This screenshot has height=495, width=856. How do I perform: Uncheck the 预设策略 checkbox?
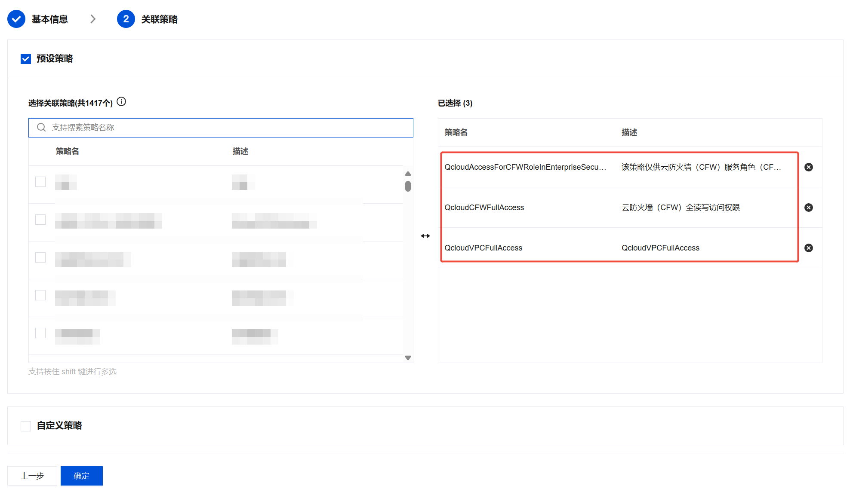pyautogui.click(x=26, y=59)
